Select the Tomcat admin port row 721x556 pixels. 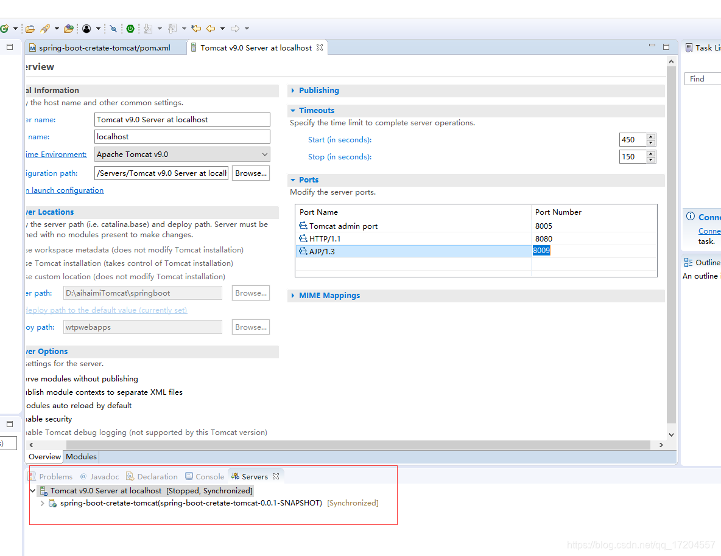coord(476,226)
